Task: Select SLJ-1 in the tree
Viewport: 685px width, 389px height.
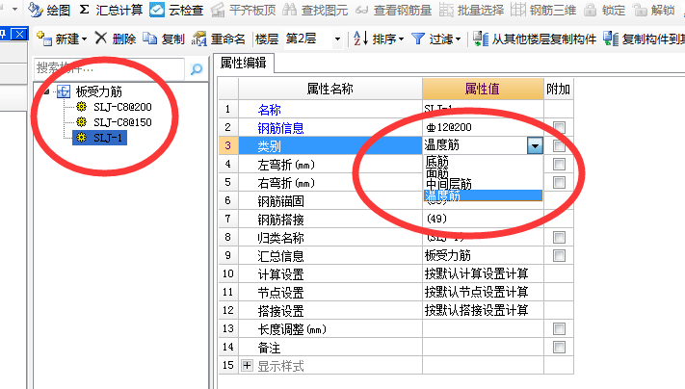Action: pyautogui.click(x=108, y=138)
